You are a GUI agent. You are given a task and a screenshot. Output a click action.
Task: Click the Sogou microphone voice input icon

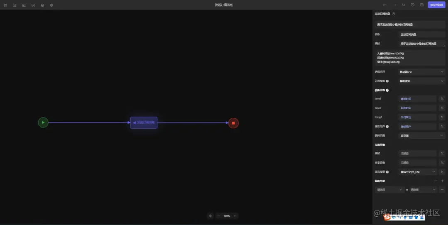tap(405, 218)
